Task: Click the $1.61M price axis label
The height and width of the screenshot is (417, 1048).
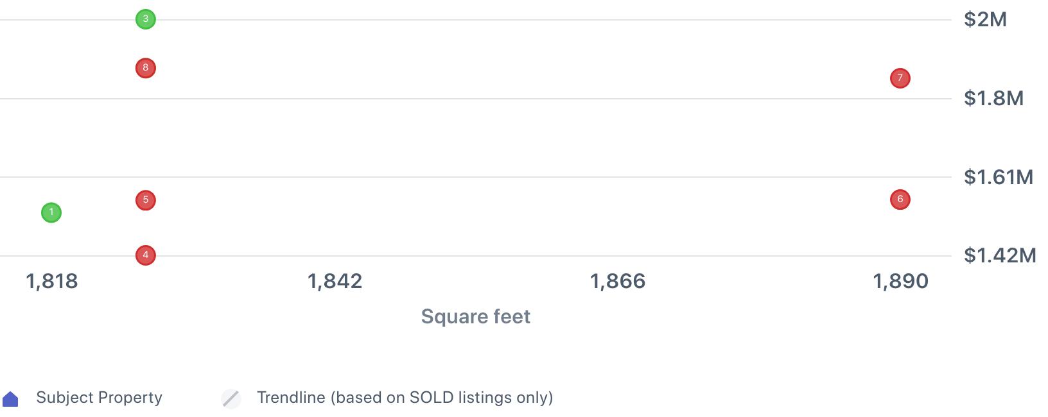Action: 999,177
